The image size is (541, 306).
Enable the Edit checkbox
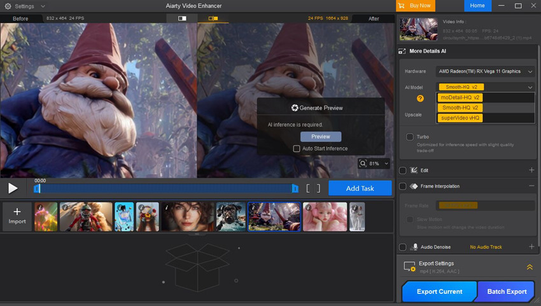[403, 170]
